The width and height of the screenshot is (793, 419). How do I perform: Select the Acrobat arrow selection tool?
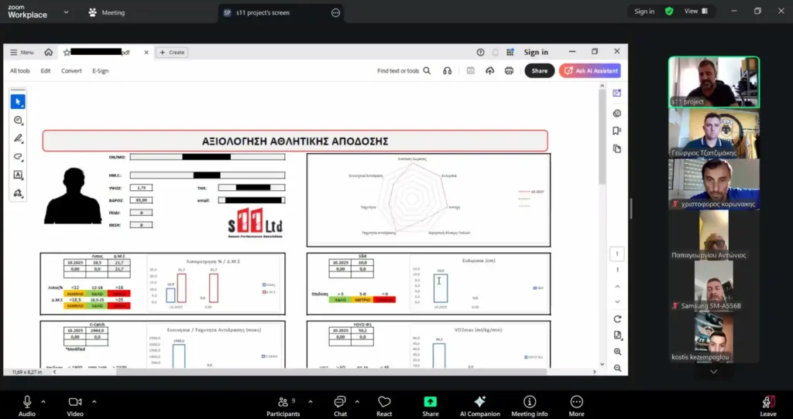click(x=18, y=101)
